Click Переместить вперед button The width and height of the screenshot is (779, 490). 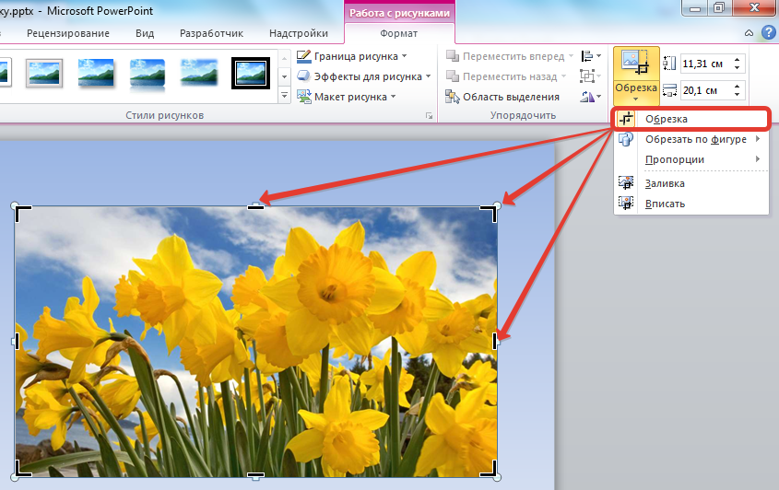[x=506, y=56]
